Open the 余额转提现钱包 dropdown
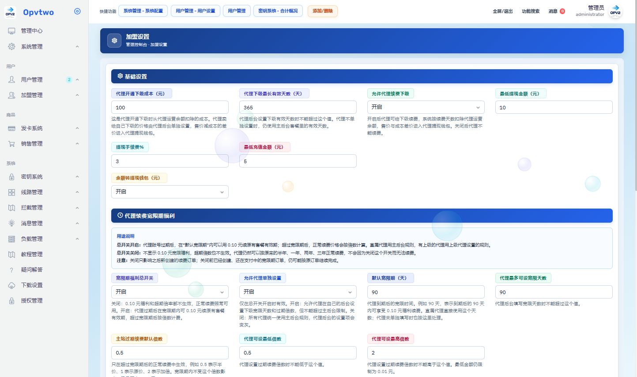 (170, 192)
